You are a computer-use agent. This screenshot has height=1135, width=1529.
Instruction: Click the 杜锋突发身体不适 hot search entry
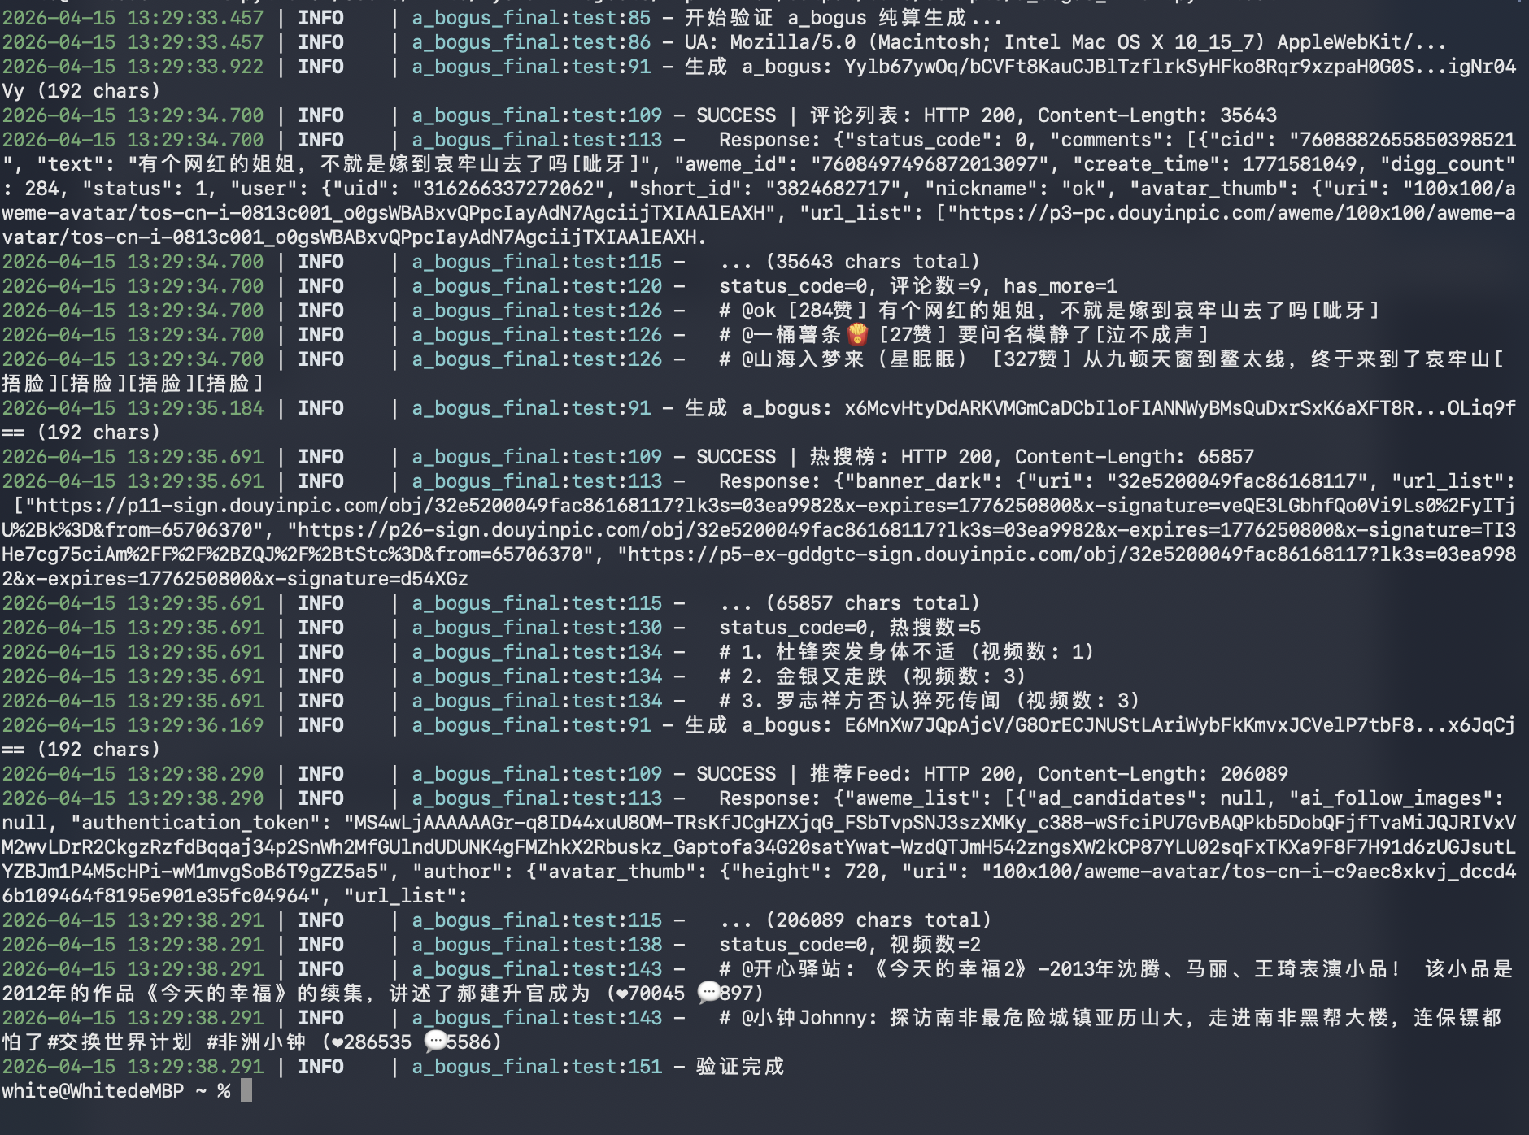pyautogui.click(x=865, y=652)
